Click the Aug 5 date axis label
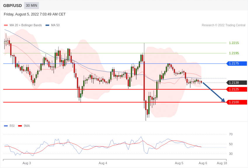The height and width of the screenshot is (168, 248). tap(179, 163)
